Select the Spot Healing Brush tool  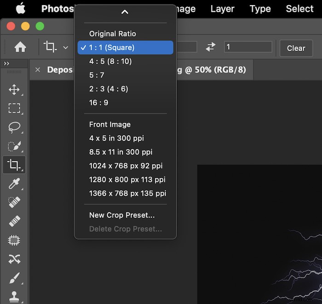tap(14, 202)
